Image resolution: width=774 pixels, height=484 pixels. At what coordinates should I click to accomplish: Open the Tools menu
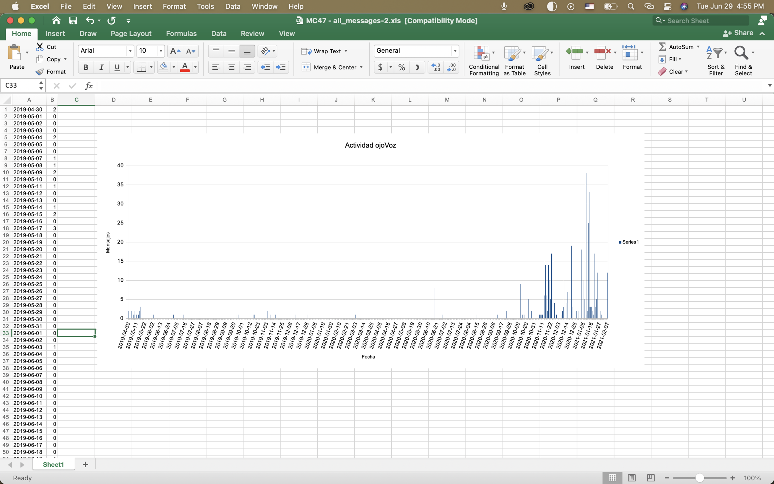tap(205, 6)
